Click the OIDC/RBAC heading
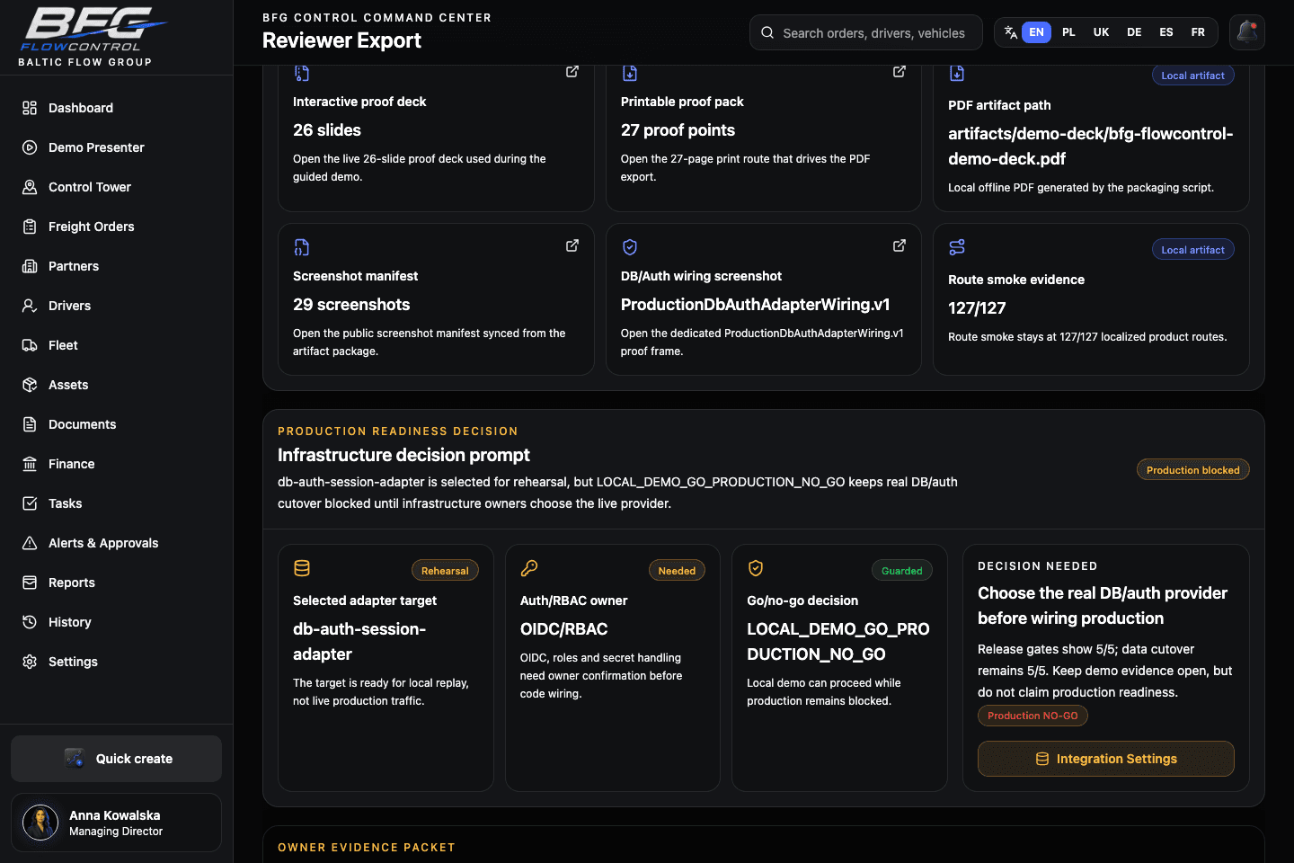This screenshot has height=863, width=1294. (x=564, y=629)
